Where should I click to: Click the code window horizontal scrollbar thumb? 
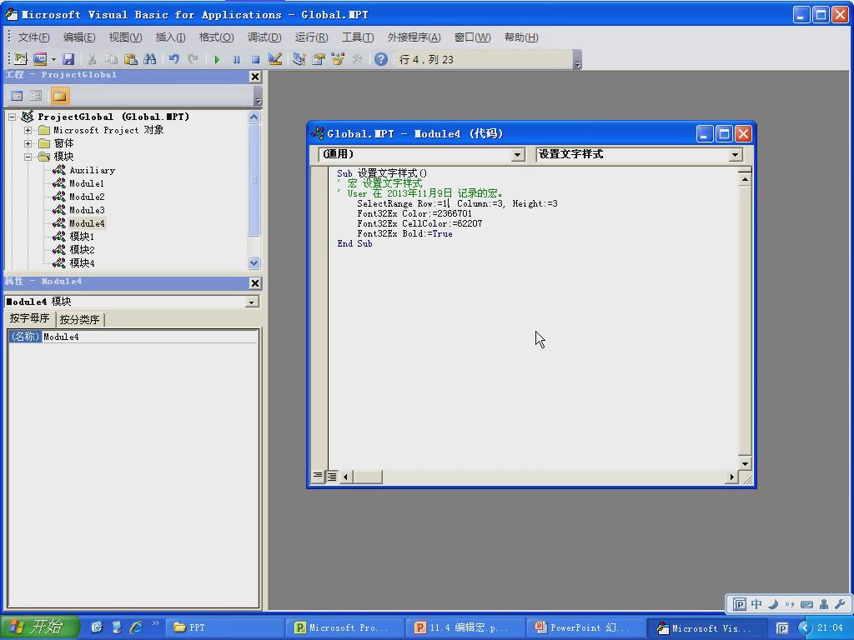point(367,477)
